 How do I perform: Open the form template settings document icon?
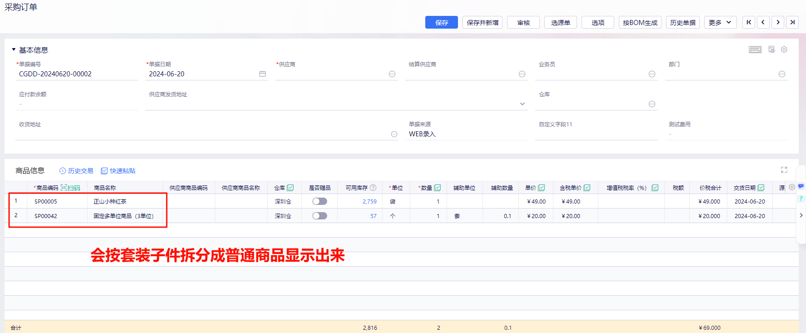click(771, 50)
